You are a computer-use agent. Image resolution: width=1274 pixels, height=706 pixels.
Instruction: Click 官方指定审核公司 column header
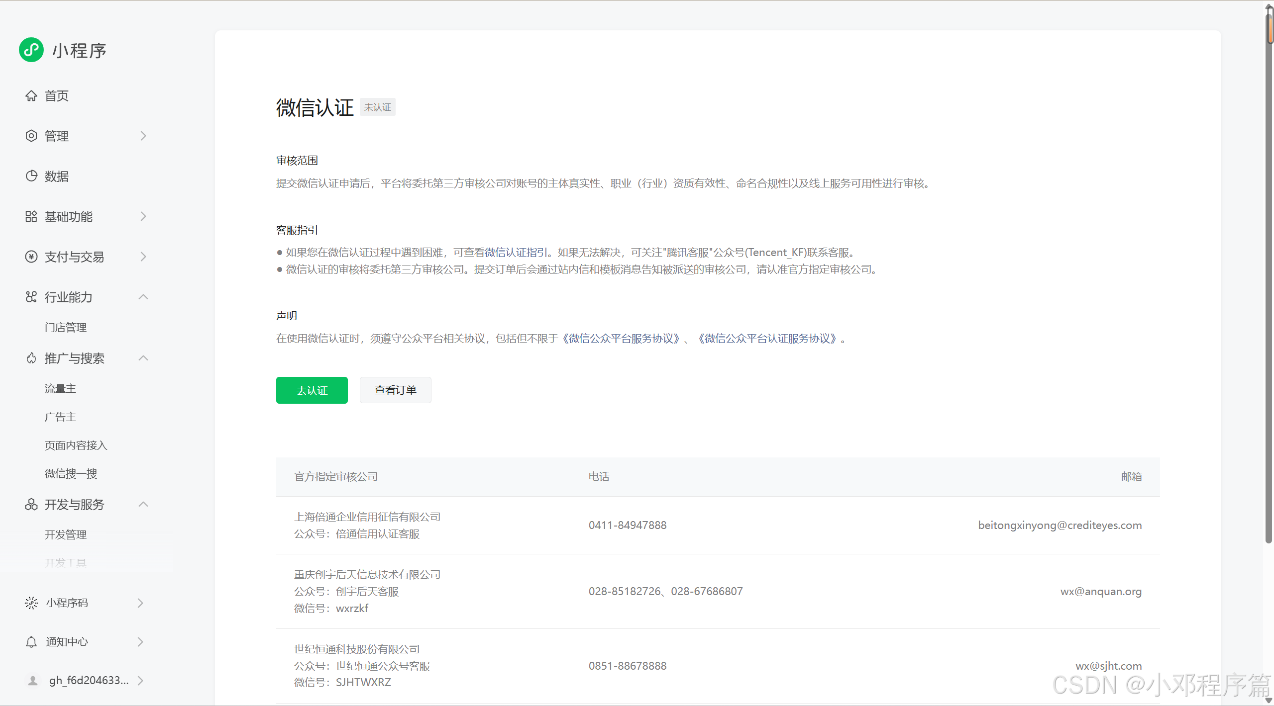(336, 477)
